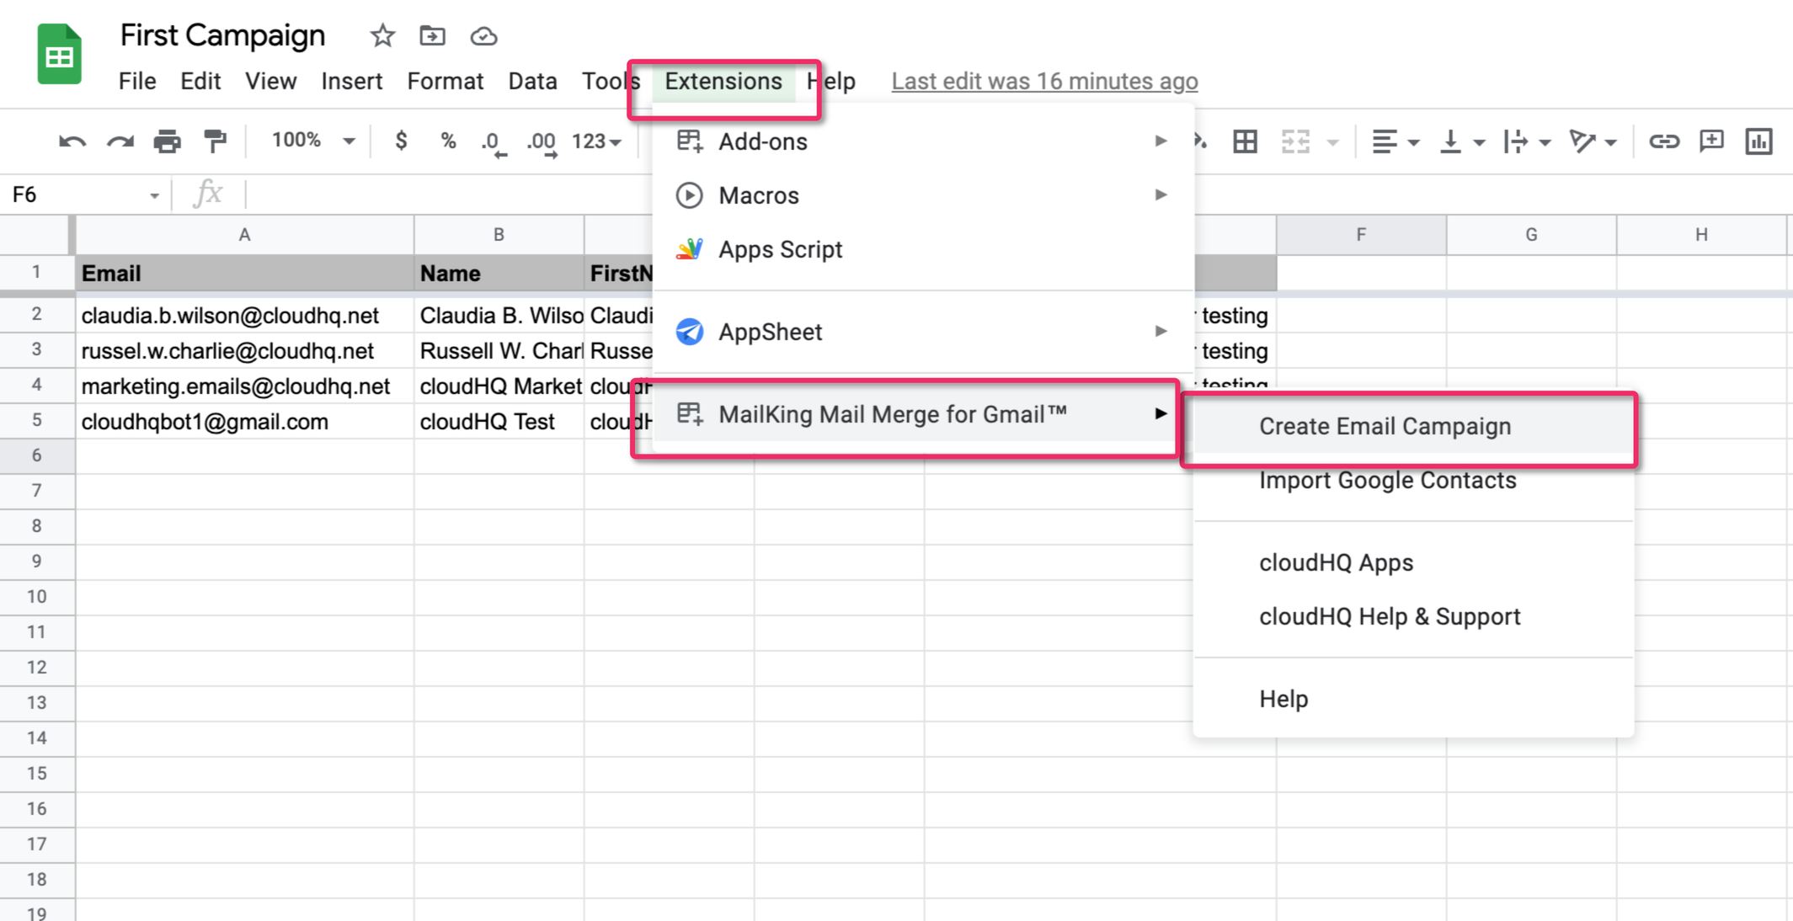
Task: Click the horizontal align icon
Action: tap(1384, 141)
